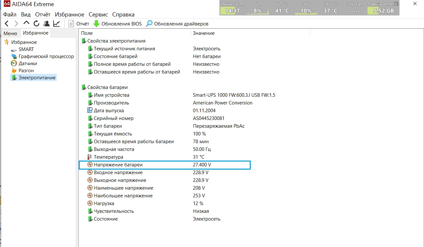Click the lightning icon beside Нагрузка
The width and height of the screenshot is (424, 247).
[x=90, y=203]
